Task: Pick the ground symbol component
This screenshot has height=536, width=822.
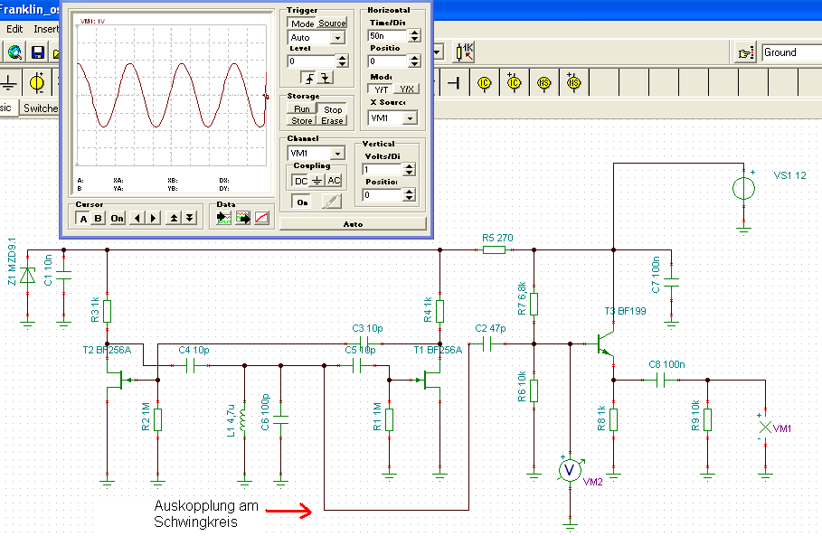Action: click(x=9, y=83)
